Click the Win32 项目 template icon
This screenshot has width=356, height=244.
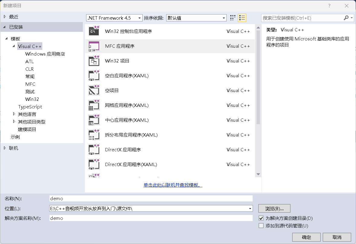click(x=94, y=61)
